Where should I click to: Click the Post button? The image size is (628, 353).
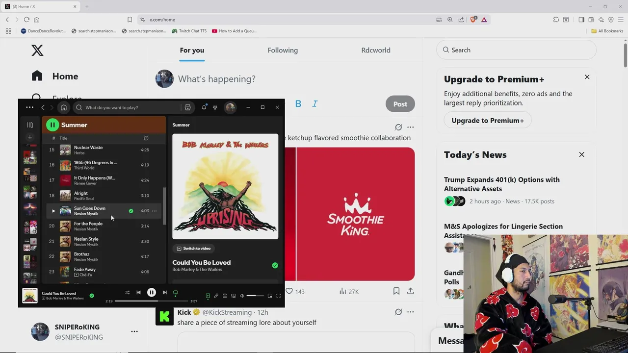tap(400, 104)
